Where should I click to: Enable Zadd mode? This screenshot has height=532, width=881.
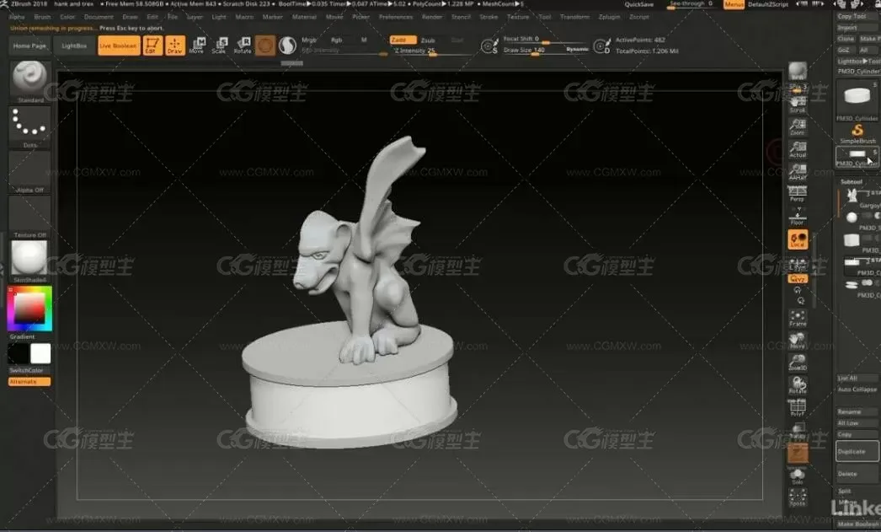point(403,40)
